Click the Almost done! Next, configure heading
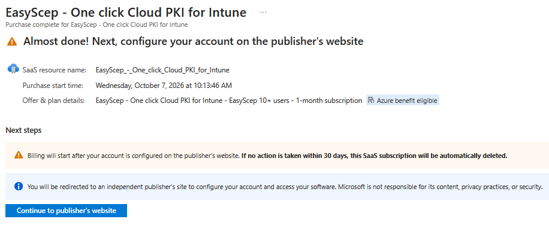549x225 pixels. (193, 41)
